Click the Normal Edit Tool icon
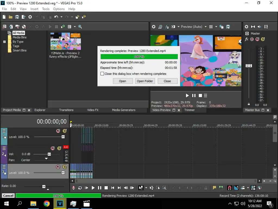278x209 pixels. tap(141, 188)
